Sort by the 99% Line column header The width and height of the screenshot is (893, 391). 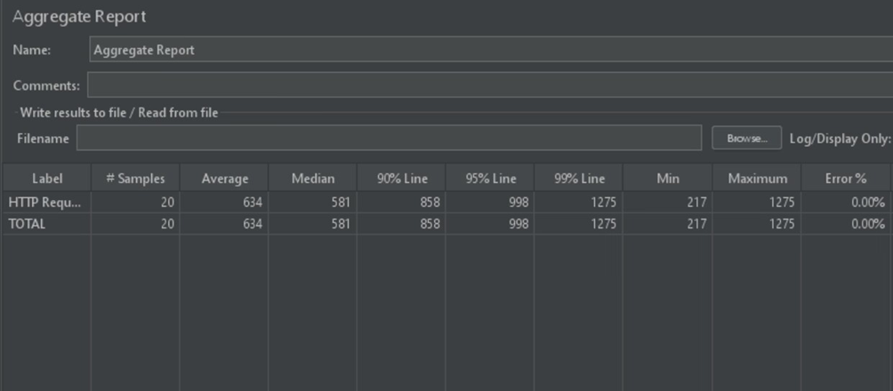click(579, 179)
